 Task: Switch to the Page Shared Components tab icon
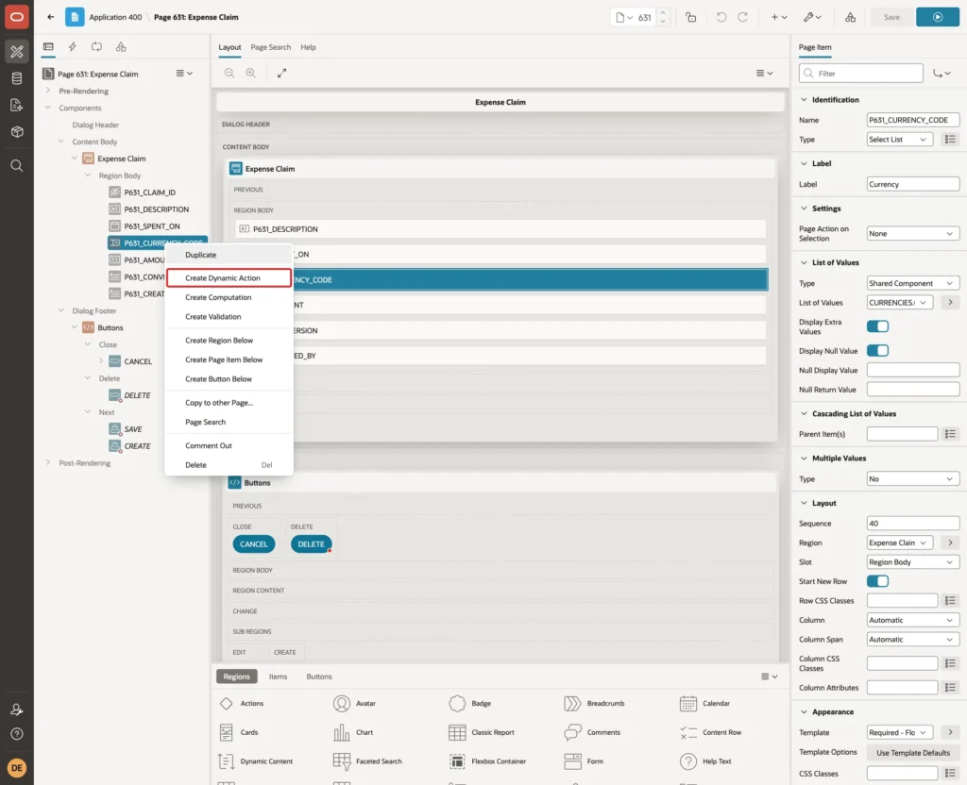pos(121,47)
